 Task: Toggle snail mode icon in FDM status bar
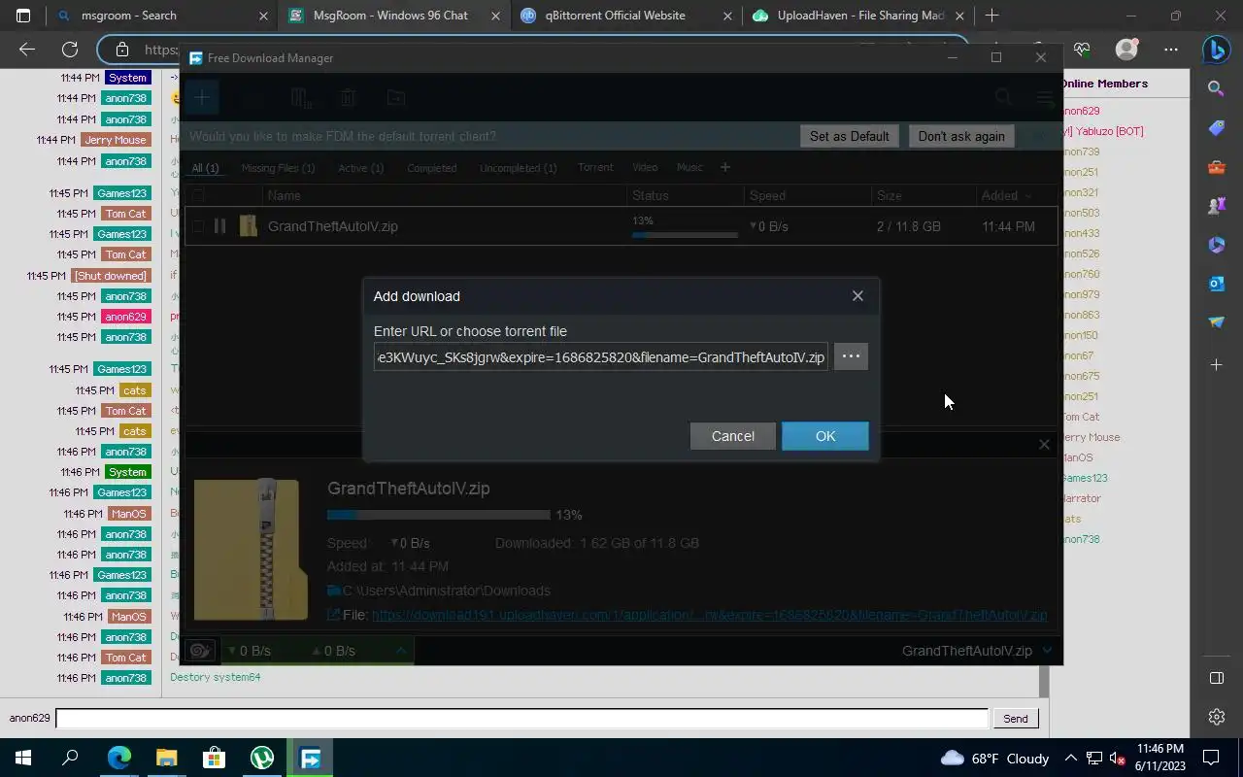click(200, 650)
